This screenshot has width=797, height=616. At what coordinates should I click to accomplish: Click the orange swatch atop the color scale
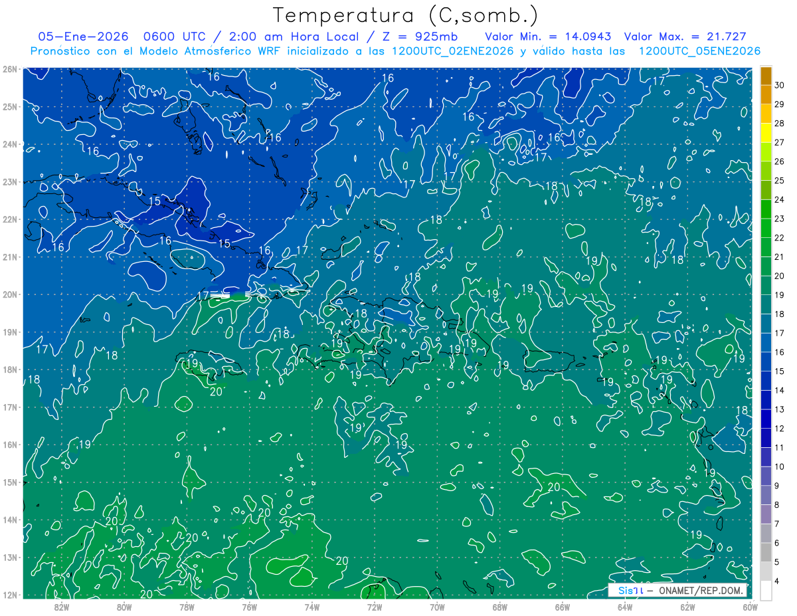pos(766,76)
